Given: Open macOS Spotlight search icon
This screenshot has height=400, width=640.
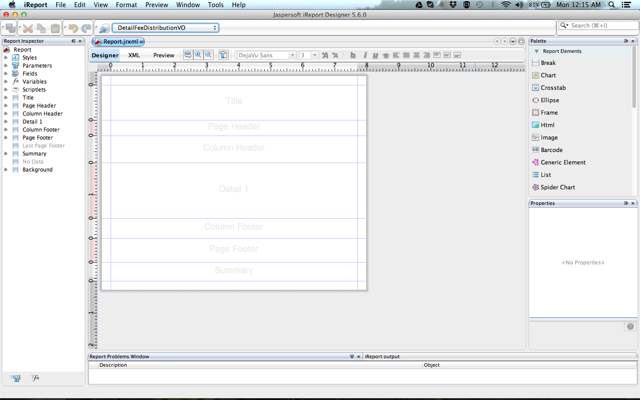Looking at the screenshot, I should click(x=612, y=5).
